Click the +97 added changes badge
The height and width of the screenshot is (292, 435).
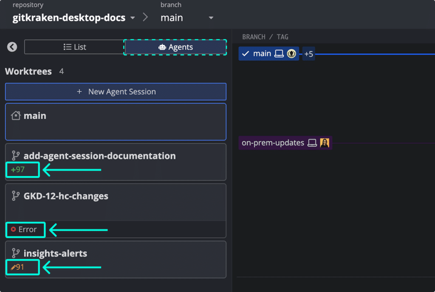tap(18, 170)
